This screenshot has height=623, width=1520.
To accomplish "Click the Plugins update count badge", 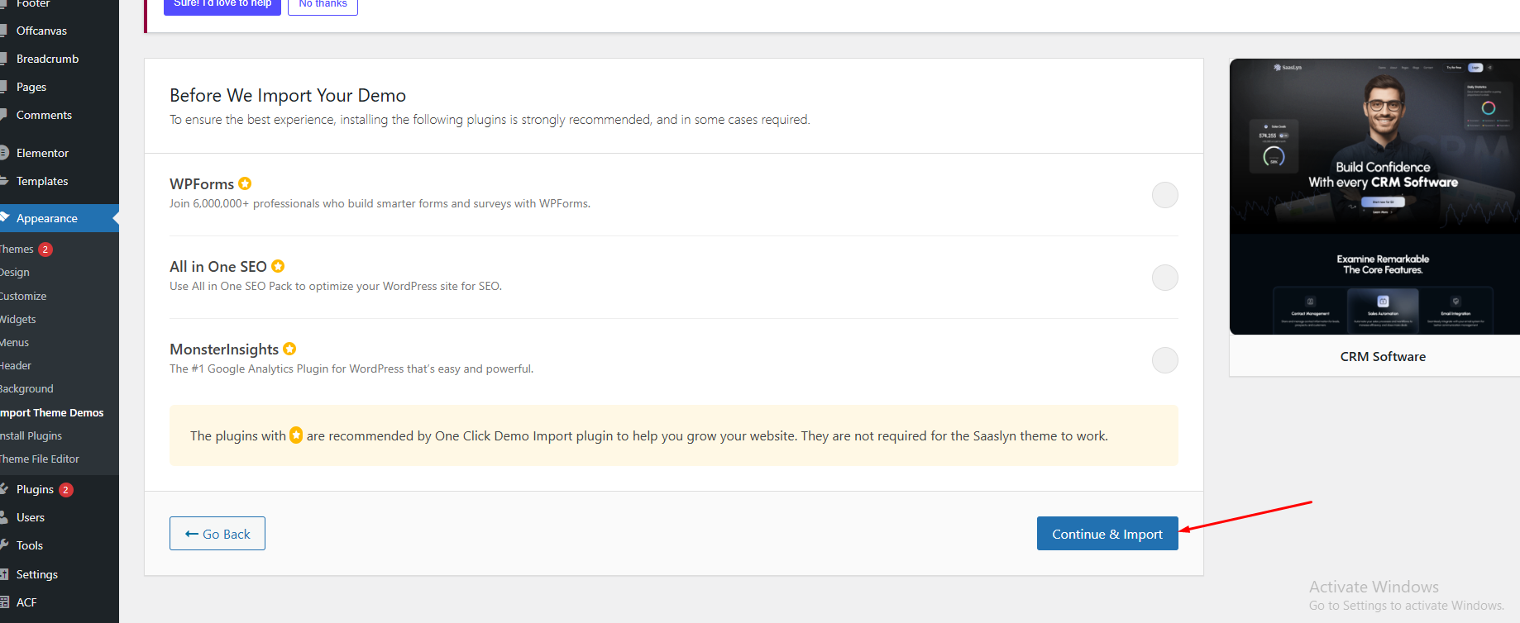I will pyautogui.click(x=66, y=490).
